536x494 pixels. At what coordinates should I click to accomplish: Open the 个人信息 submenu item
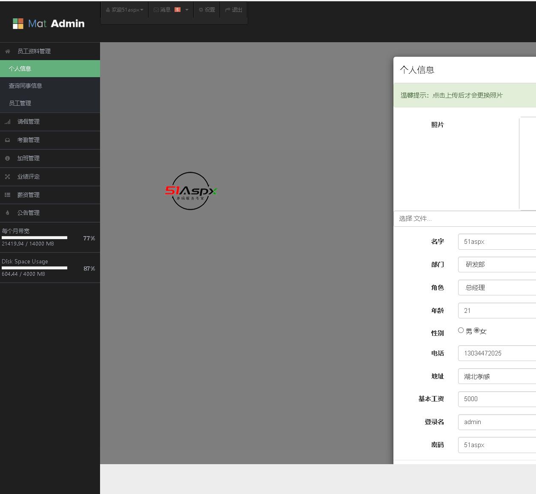[x=50, y=69]
